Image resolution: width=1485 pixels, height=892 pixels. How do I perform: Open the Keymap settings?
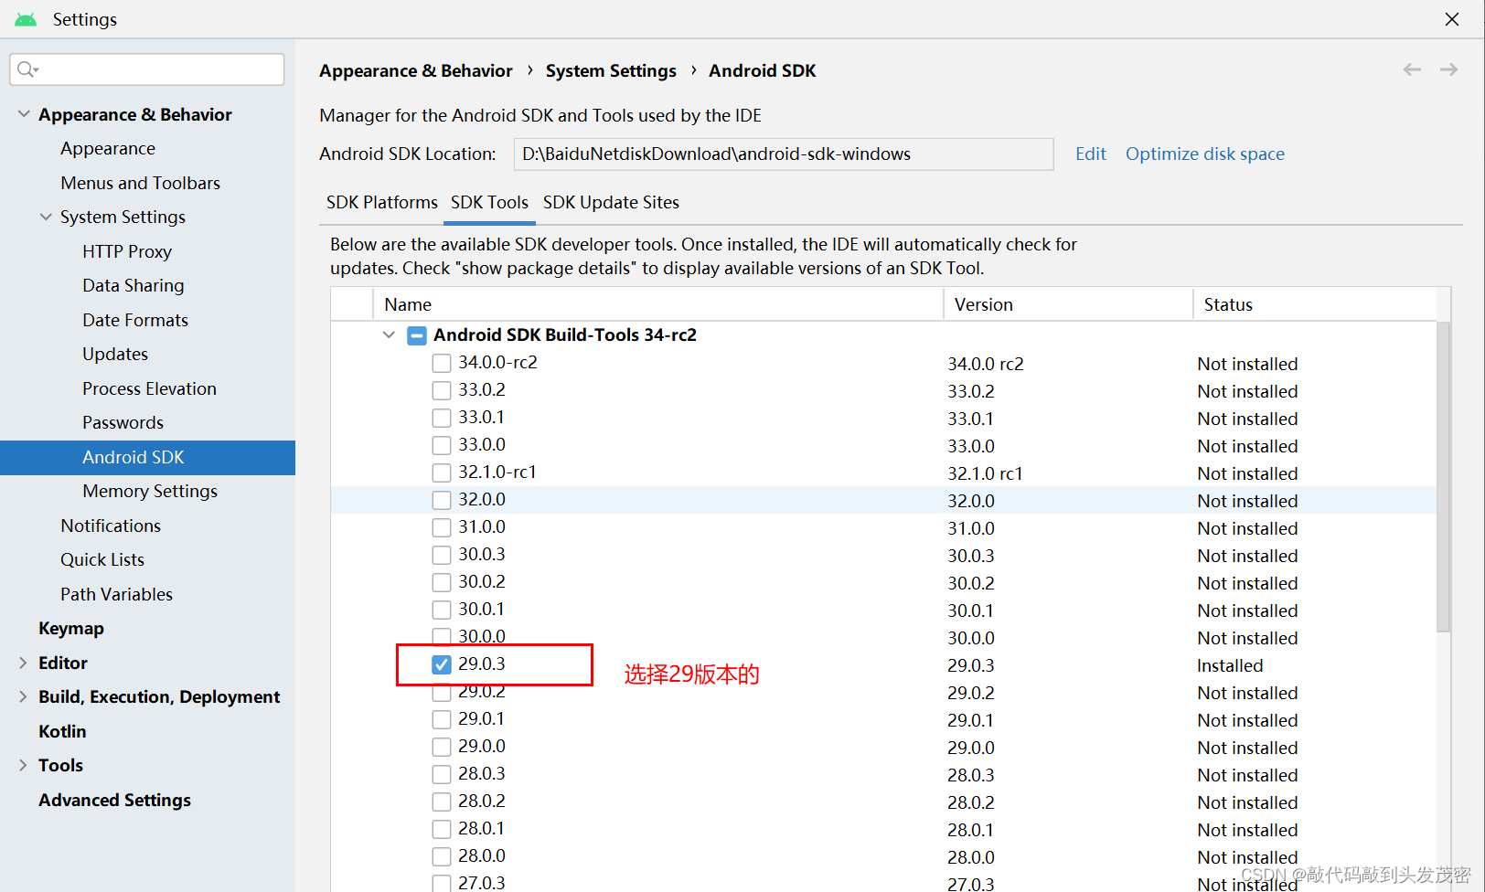pos(71,628)
